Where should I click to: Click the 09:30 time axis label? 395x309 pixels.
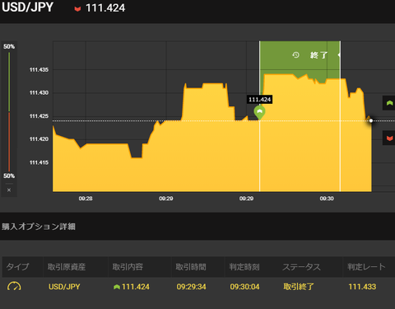pyautogui.click(x=327, y=199)
